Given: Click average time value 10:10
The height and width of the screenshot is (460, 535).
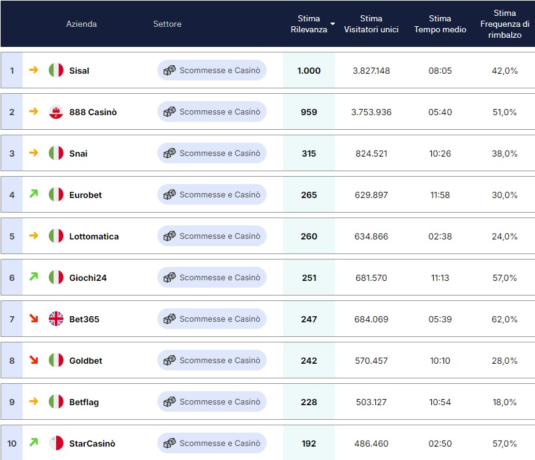Looking at the screenshot, I should [440, 361].
